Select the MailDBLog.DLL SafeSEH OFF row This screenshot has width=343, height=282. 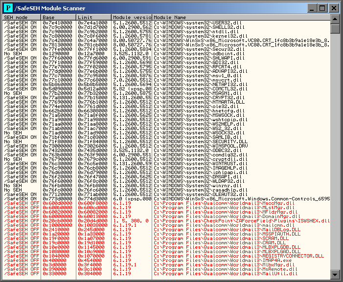(x=166, y=230)
